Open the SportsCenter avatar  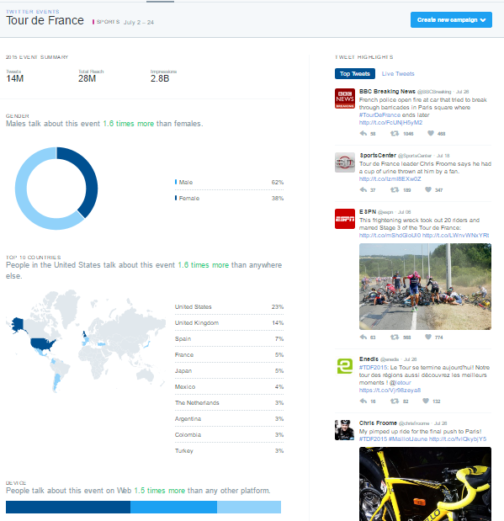coord(345,162)
